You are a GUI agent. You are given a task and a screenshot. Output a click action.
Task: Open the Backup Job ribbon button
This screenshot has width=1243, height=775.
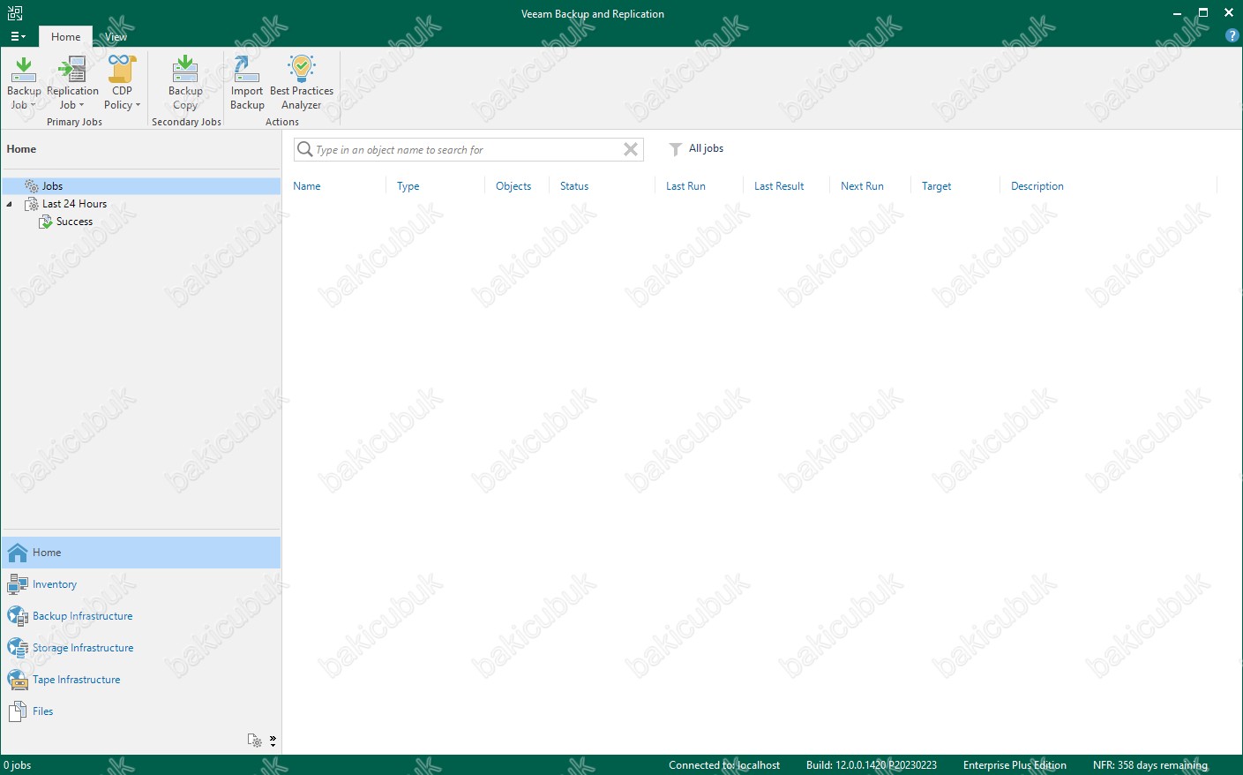pos(24,82)
